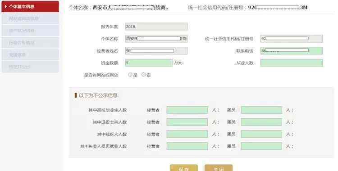
Task: Click 高校毕业生 雇员 count field
Action: click(x=261, y=110)
